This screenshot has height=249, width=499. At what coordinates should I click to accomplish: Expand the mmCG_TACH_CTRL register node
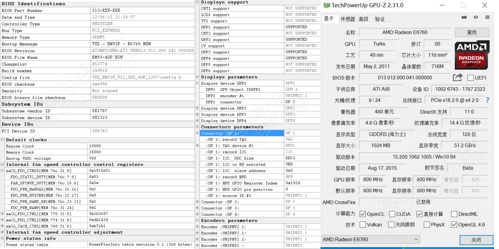pos(2,226)
